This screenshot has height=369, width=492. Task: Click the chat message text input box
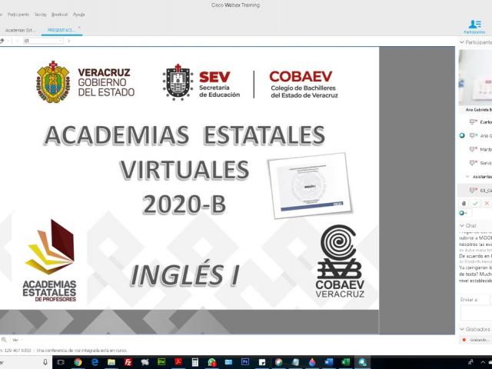click(x=476, y=313)
